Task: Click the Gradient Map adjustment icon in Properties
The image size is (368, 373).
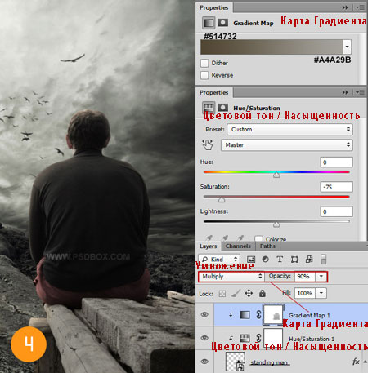Action: point(209,23)
